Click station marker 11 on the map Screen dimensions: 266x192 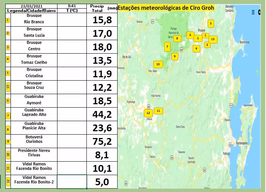(158, 111)
